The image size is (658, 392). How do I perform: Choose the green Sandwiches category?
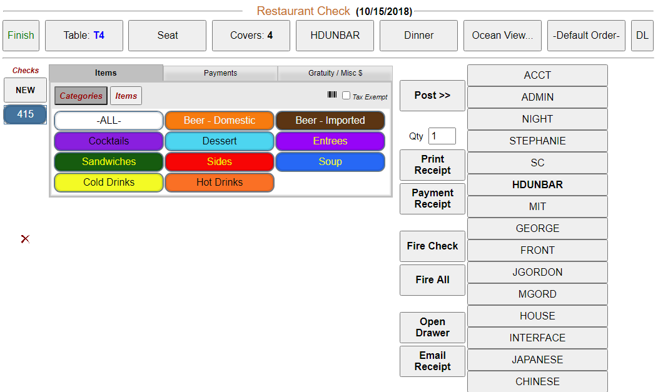(109, 162)
